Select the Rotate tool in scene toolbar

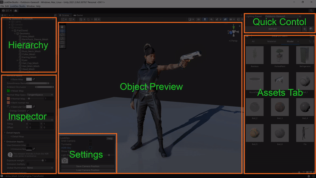coord(62,35)
